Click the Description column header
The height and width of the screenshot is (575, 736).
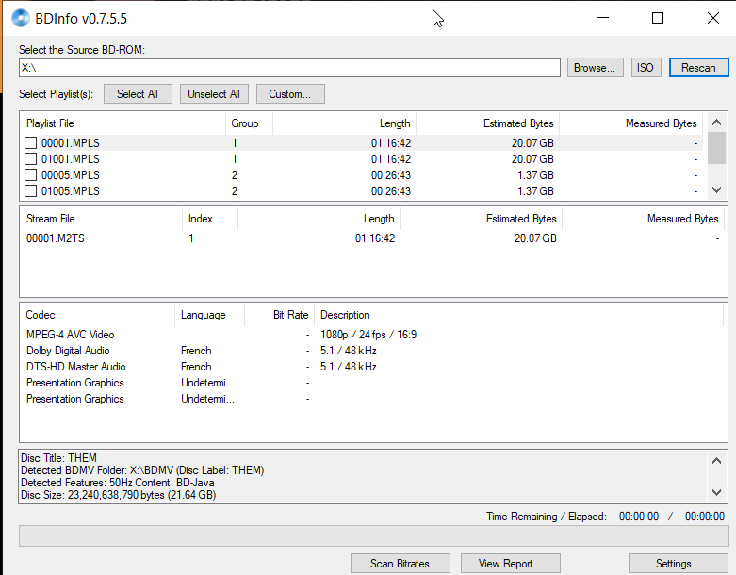pyautogui.click(x=518, y=315)
